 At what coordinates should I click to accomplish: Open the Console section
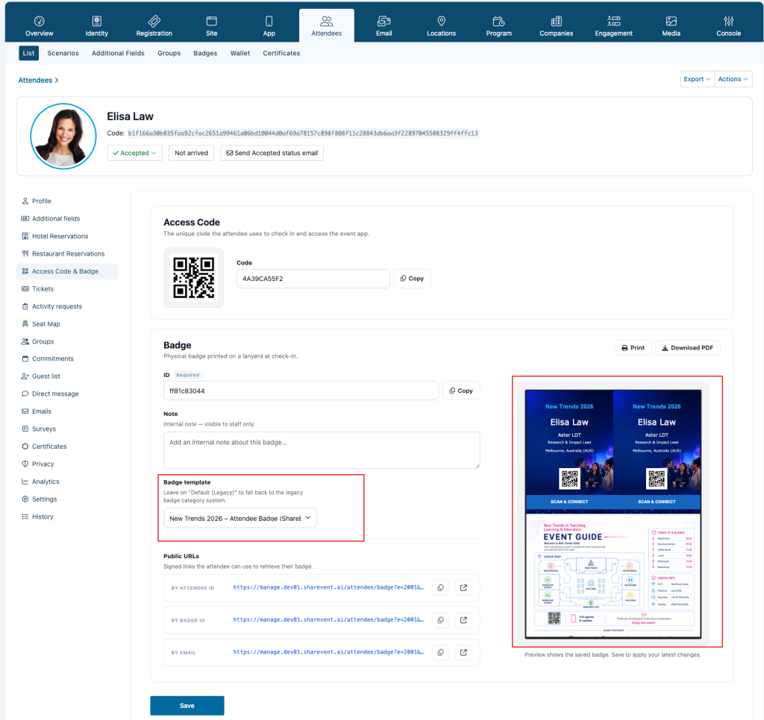pyautogui.click(x=728, y=26)
